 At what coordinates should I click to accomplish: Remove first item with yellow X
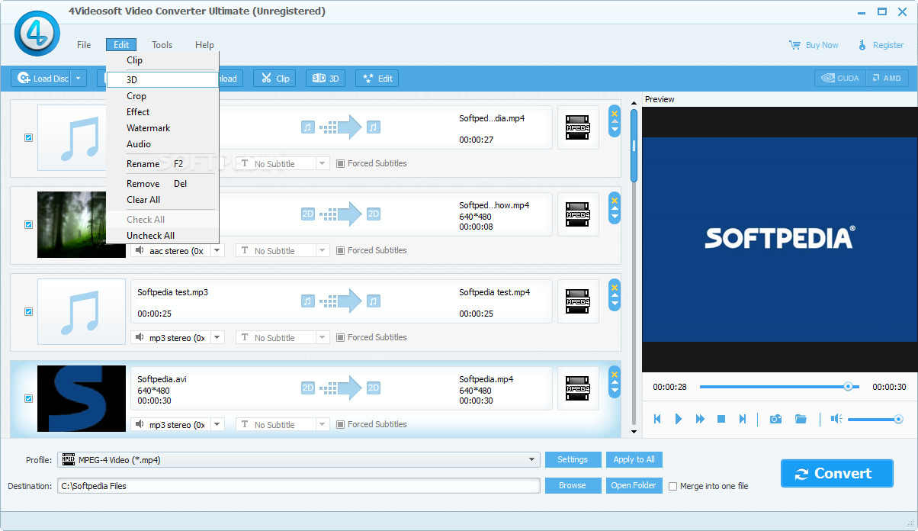(615, 113)
